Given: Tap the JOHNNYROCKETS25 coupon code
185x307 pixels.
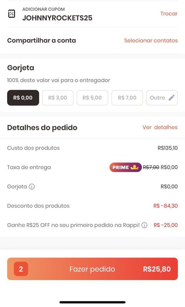Looking at the screenshot, I should (x=57, y=18).
